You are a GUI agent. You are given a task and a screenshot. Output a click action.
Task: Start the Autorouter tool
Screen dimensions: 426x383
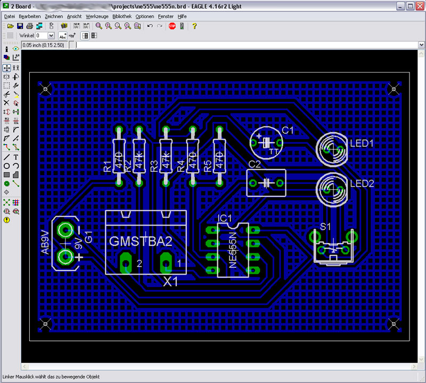(16, 203)
